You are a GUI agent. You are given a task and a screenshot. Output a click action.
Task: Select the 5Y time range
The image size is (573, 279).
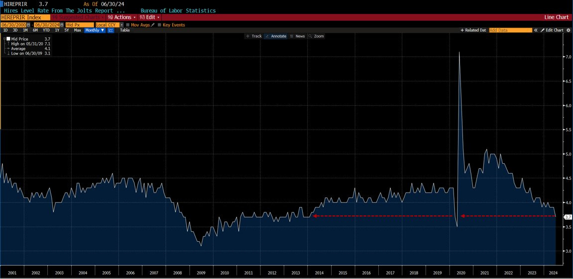click(67, 30)
